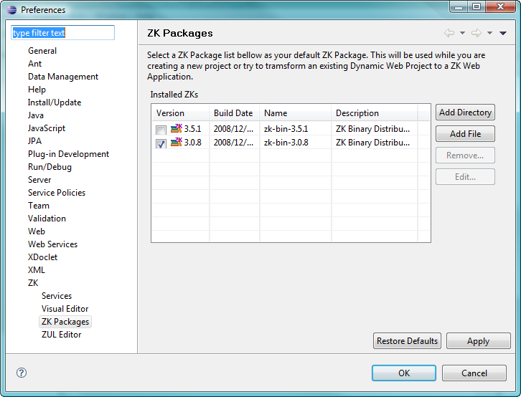
Task: Select JPA preferences category
Action: pyautogui.click(x=35, y=141)
